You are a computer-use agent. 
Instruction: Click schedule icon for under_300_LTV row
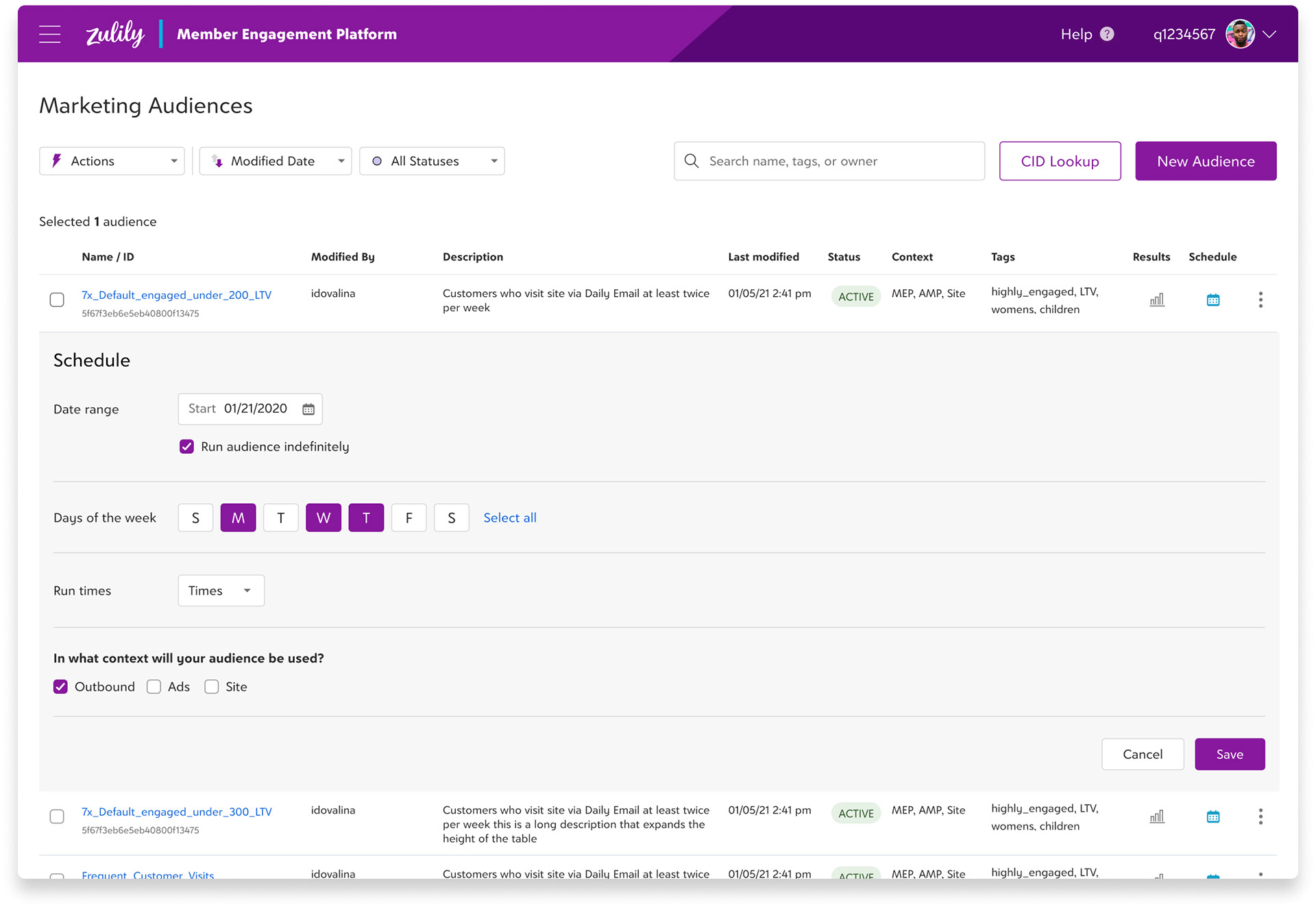click(x=1213, y=816)
